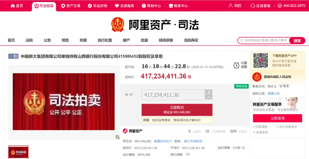Open the 银行专用款项 link
Image resolution: width=309 pixels, height=159 pixels.
193,141
